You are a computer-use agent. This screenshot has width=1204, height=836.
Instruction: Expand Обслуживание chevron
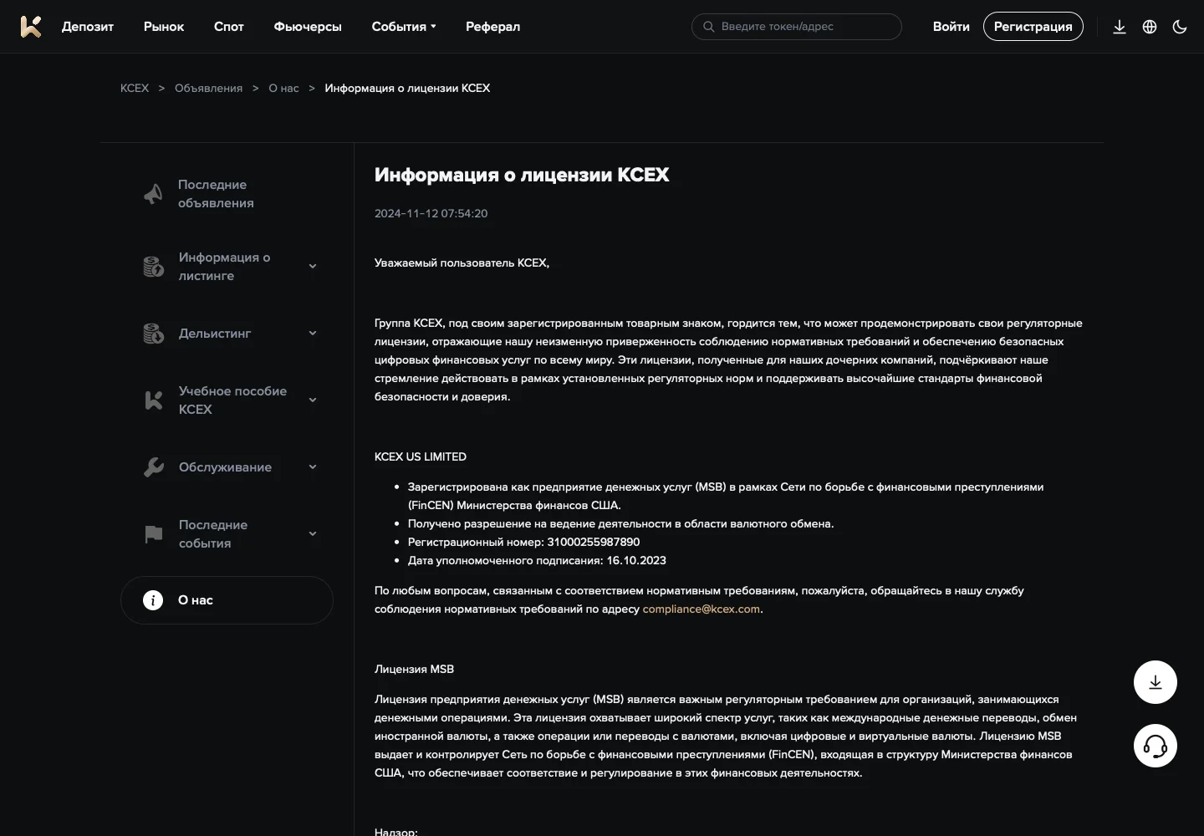coord(313,467)
